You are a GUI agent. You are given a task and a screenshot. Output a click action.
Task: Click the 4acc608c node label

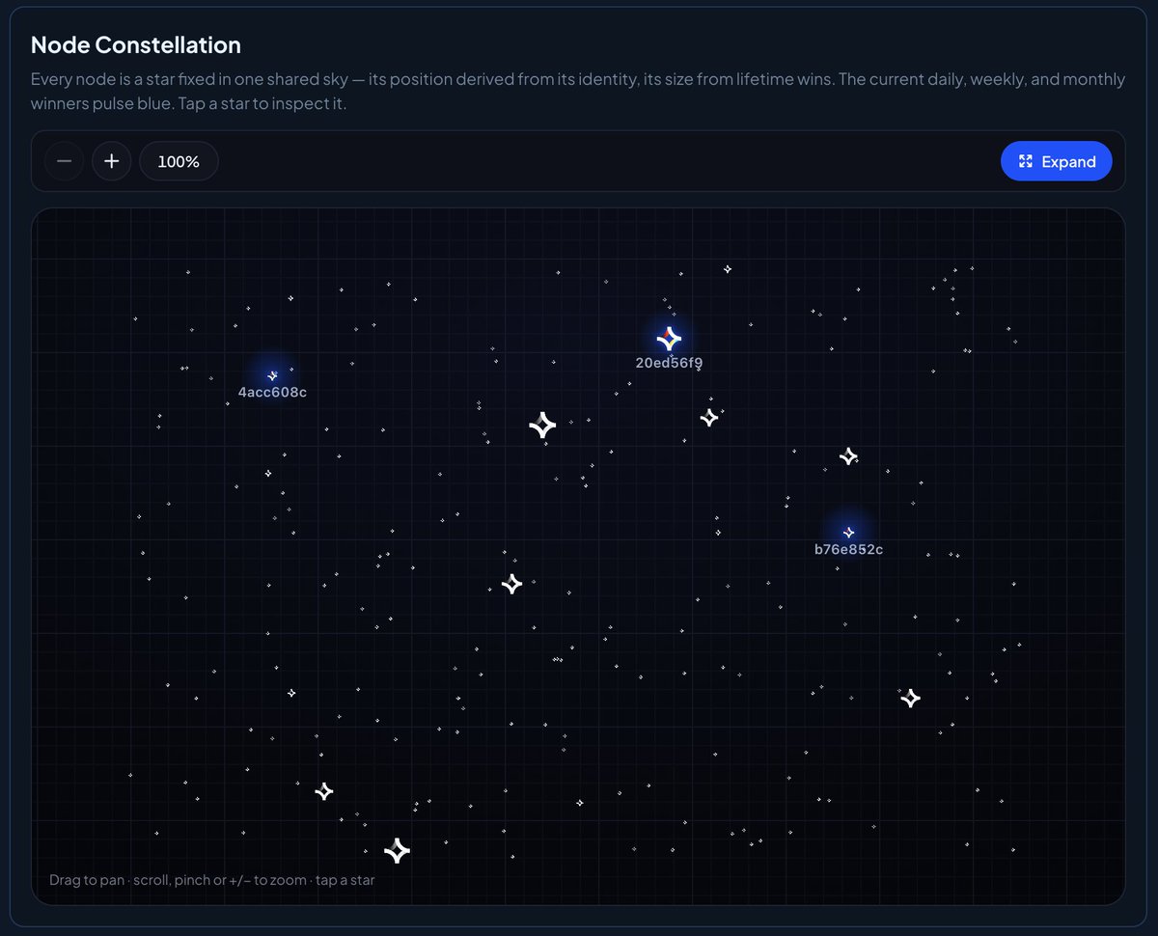[272, 393]
